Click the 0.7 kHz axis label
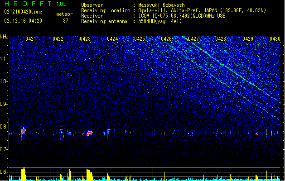This screenshot has height=181, width=285. (x=4, y=149)
